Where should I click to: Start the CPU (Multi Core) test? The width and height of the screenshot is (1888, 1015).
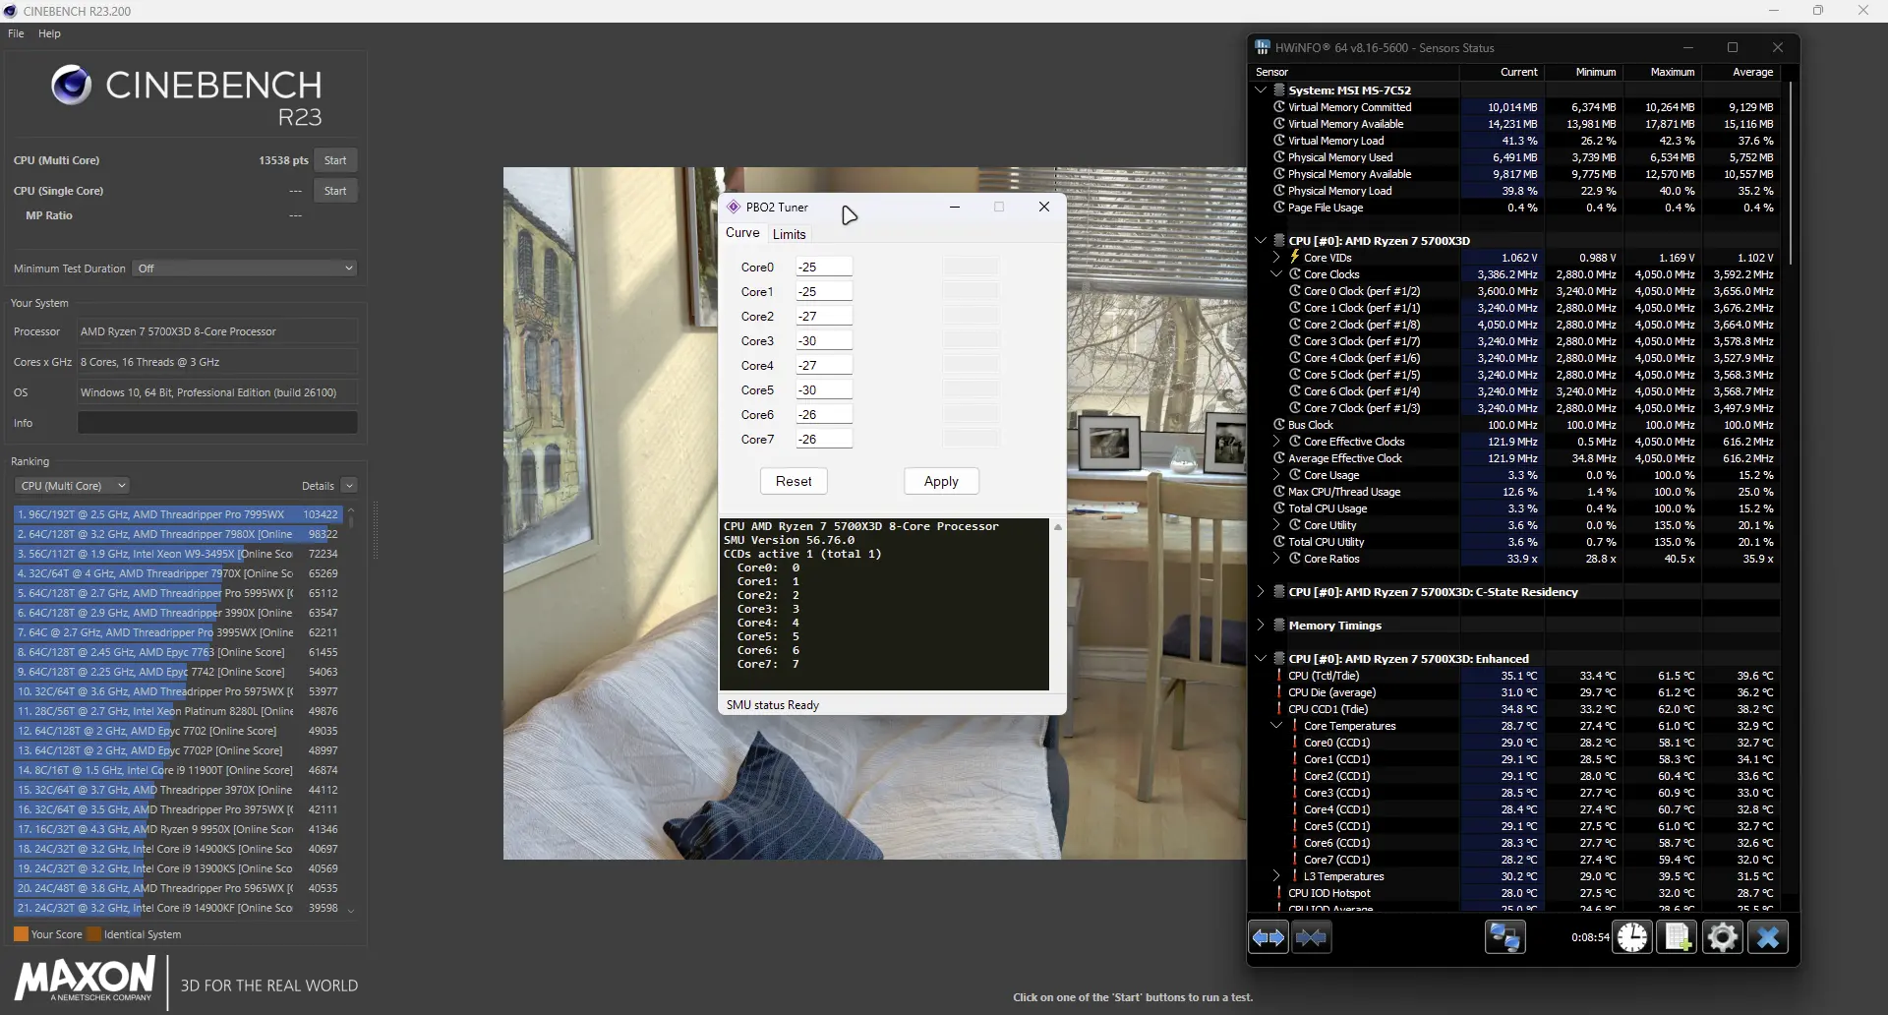click(x=335, y=160)
